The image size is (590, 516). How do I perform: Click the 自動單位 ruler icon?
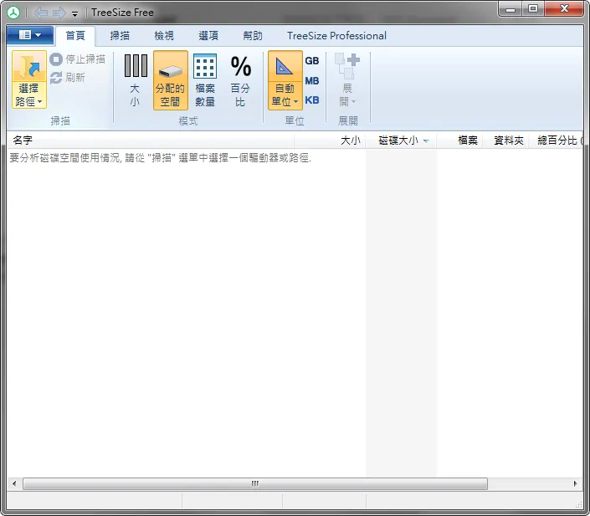tap(285, 66)
